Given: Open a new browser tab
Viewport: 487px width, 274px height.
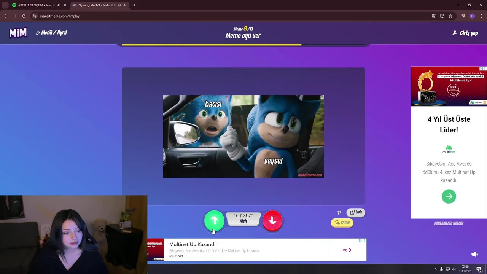Looking at the screenshot, I should (134, 5).
